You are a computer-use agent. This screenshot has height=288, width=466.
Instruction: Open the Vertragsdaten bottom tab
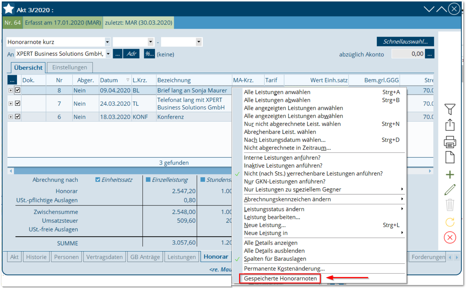tap(104, 257)
